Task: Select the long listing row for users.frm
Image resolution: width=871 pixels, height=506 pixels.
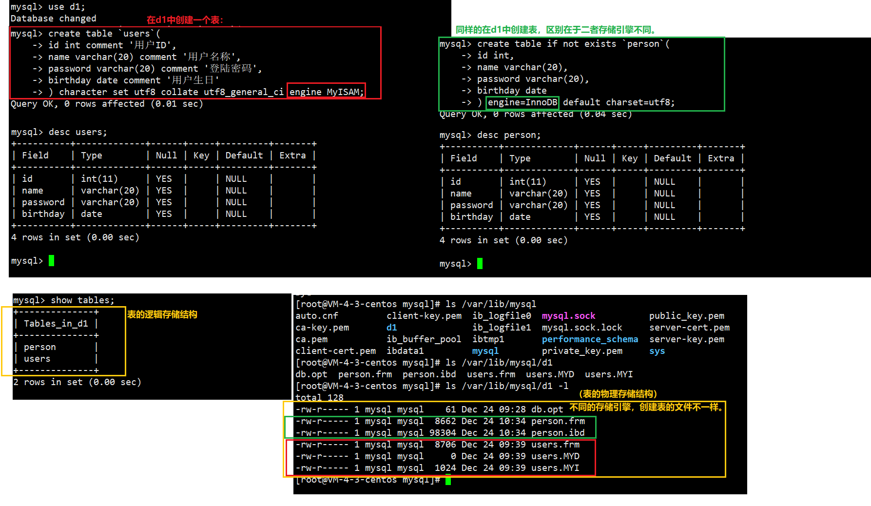Action: click(x=437, y=445)
